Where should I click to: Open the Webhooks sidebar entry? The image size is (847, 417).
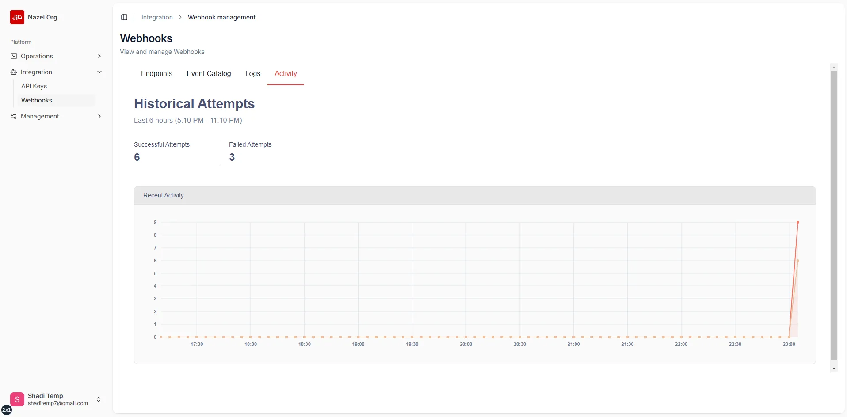tap(37, 100)
